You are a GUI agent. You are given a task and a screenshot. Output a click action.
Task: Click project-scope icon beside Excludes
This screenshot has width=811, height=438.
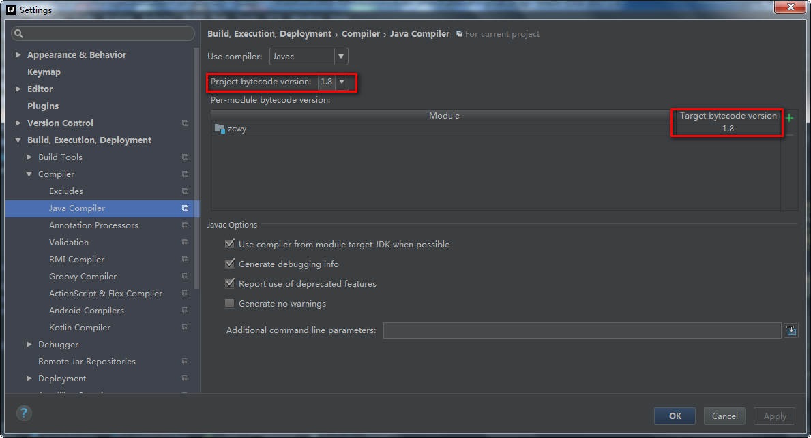(x=185, y=191)
